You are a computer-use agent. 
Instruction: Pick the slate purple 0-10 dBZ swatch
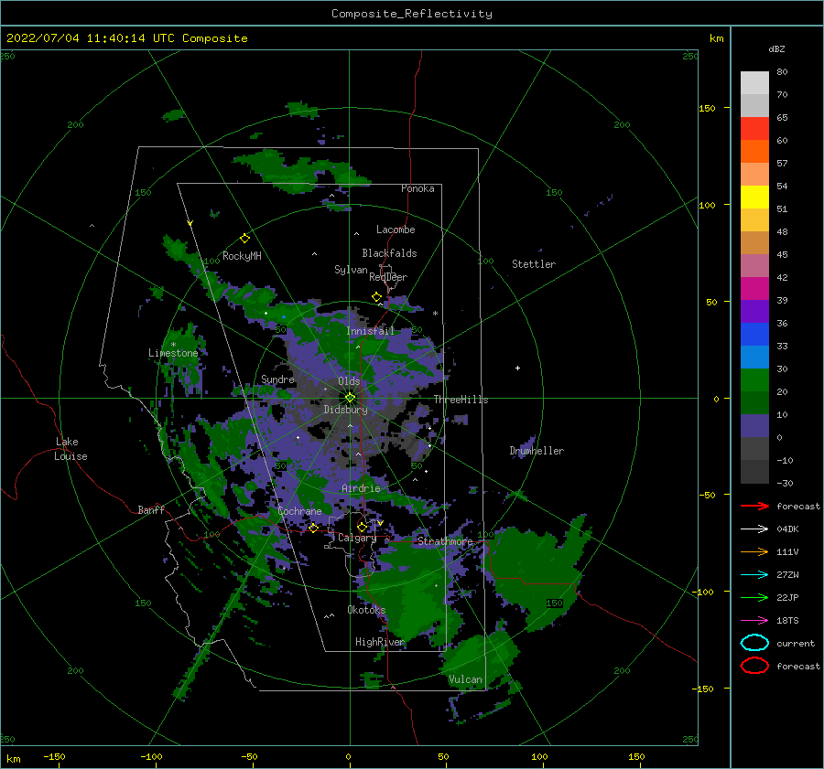(754, 426)
